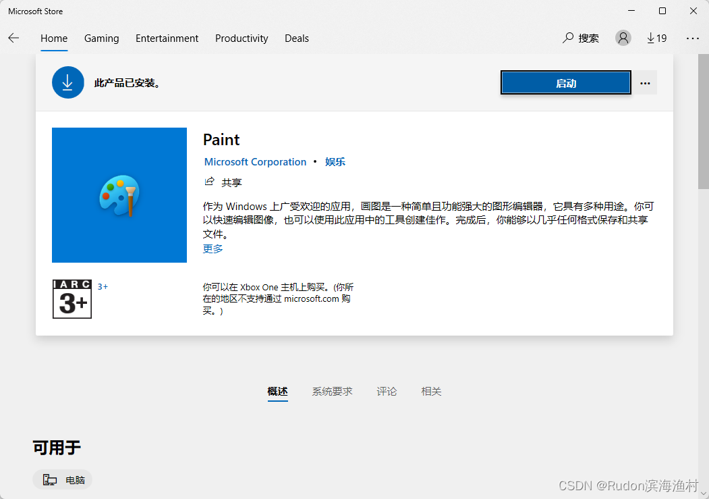709x499 pixels.
Task: Open the Microsoft Corporation publisher link
Action: tap(255, 162)
